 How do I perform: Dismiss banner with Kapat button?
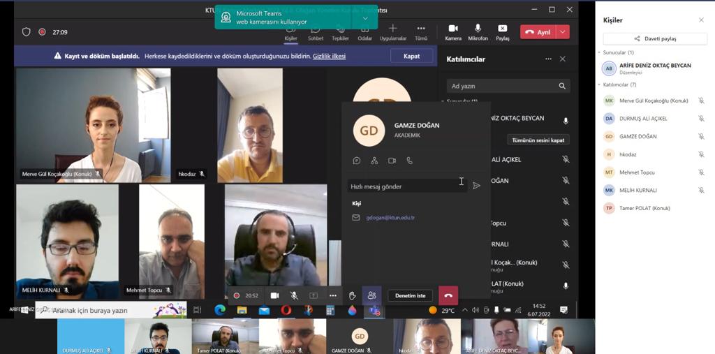pyautogui.click(x=412, y=56)
